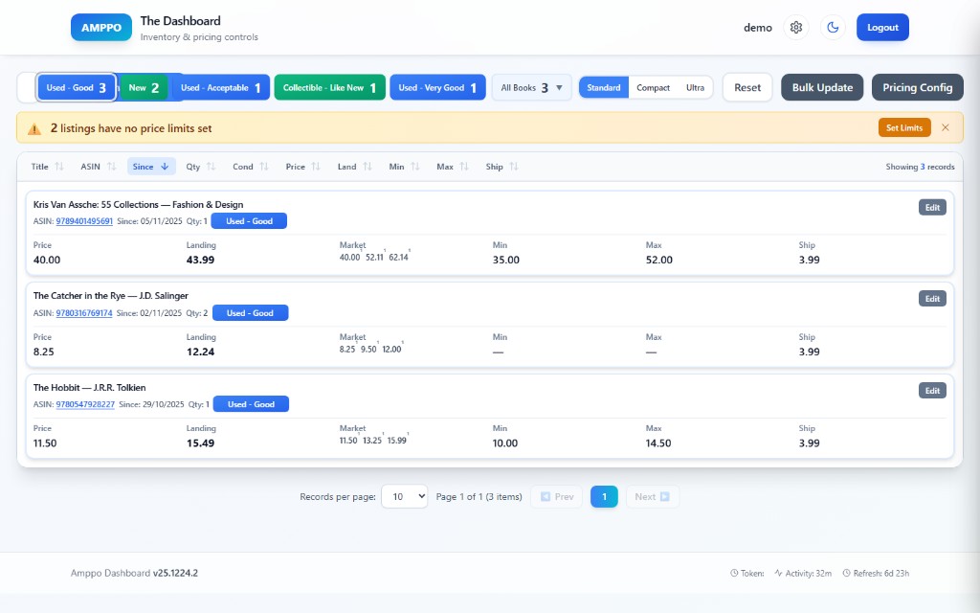Toggle the Since column sort direction arrow
This screenshot has width=980, height=613.
(165, 167)
